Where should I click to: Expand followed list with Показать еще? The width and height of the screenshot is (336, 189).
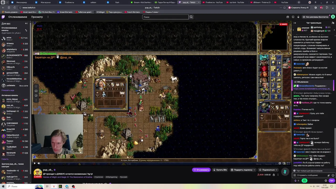pyautogui.click(x=8, y=90)
